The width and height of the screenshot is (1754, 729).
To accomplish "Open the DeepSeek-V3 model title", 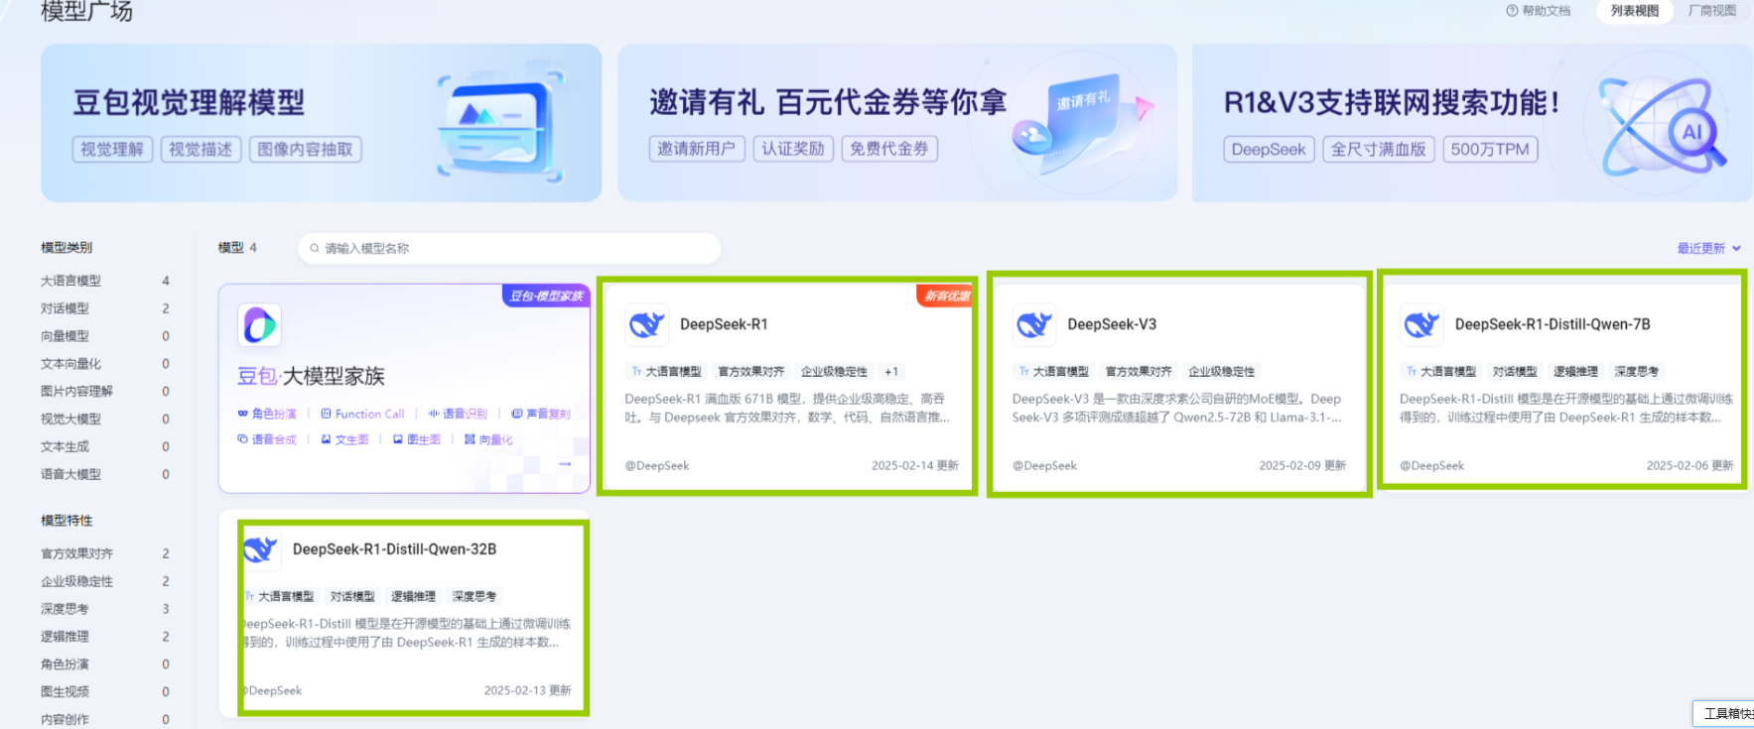I will (x=1112, y=324).
